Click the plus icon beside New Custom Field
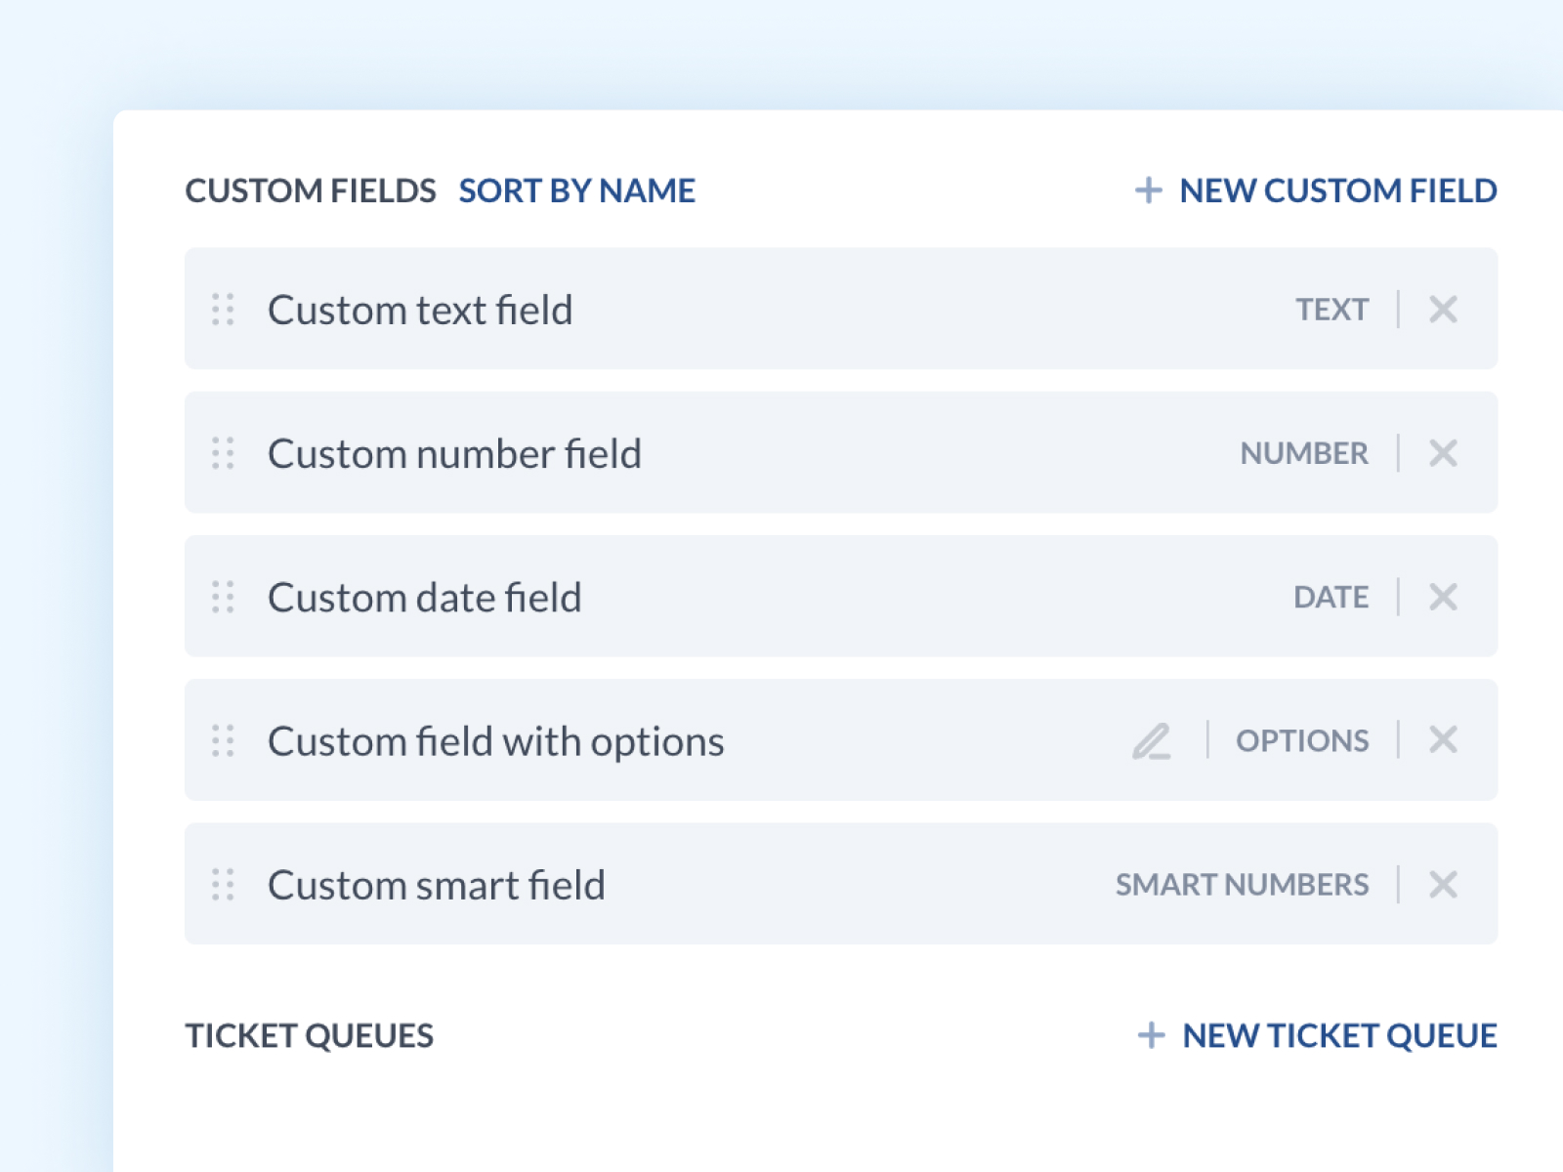Image resolution: width=1563 pixels, height=1172 pixels. click(x=1149, y=190)
